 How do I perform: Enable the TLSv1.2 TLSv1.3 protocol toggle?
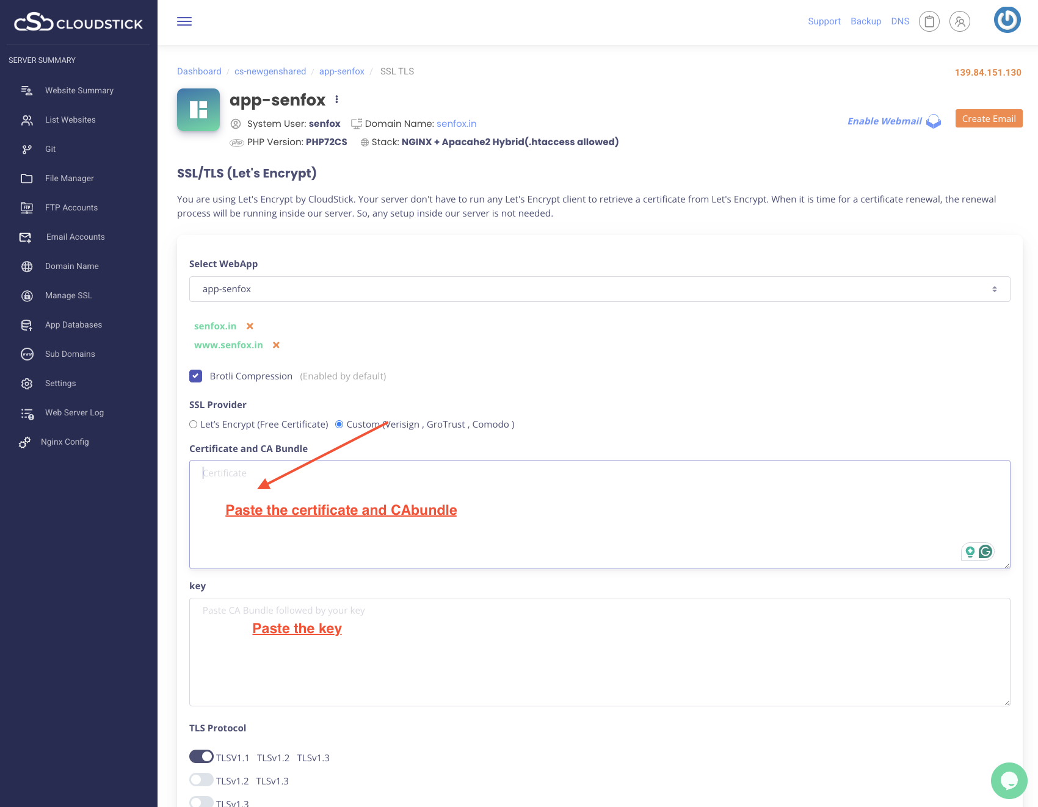pos(201,780)
